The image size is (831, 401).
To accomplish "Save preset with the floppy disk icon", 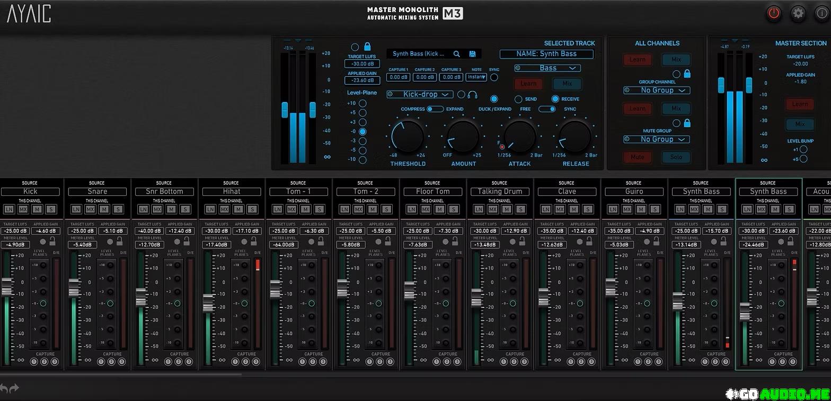I will (x=472, y=54).
